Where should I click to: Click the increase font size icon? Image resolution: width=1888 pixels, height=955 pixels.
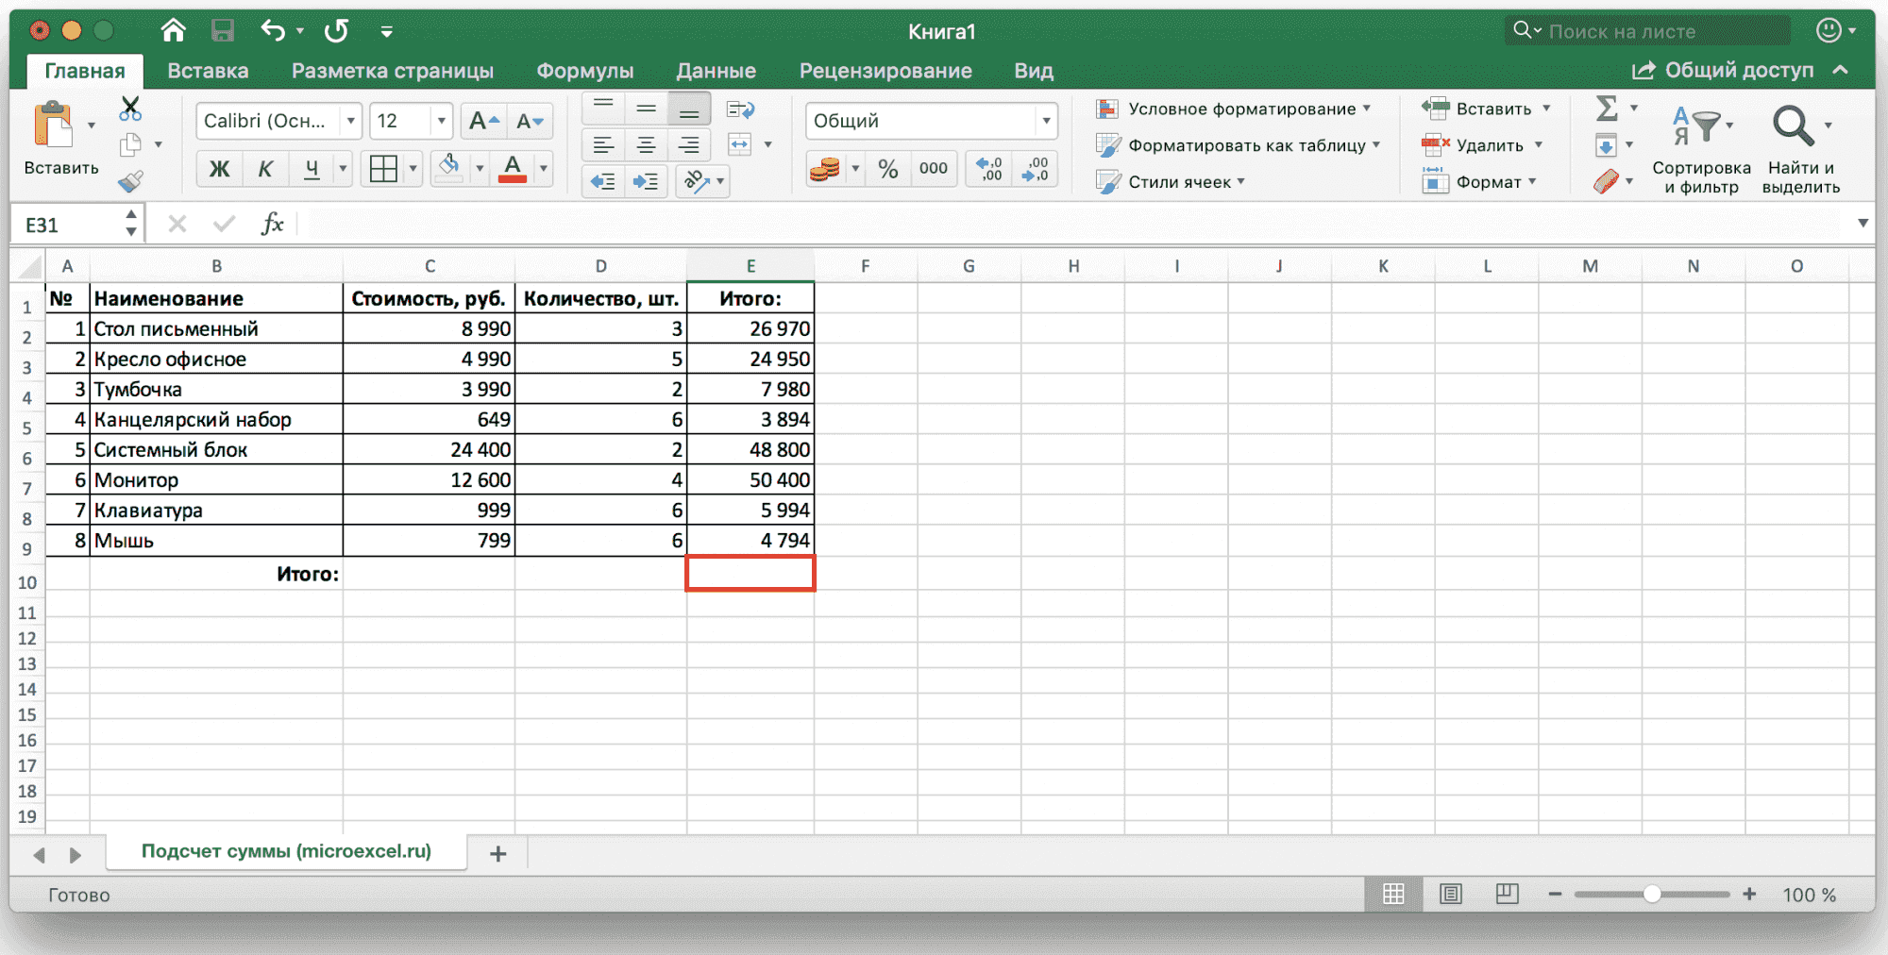point(483,121)
